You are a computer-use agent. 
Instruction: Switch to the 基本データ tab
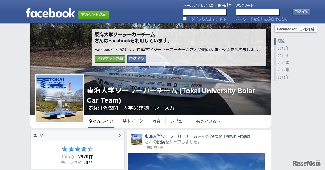132,121
